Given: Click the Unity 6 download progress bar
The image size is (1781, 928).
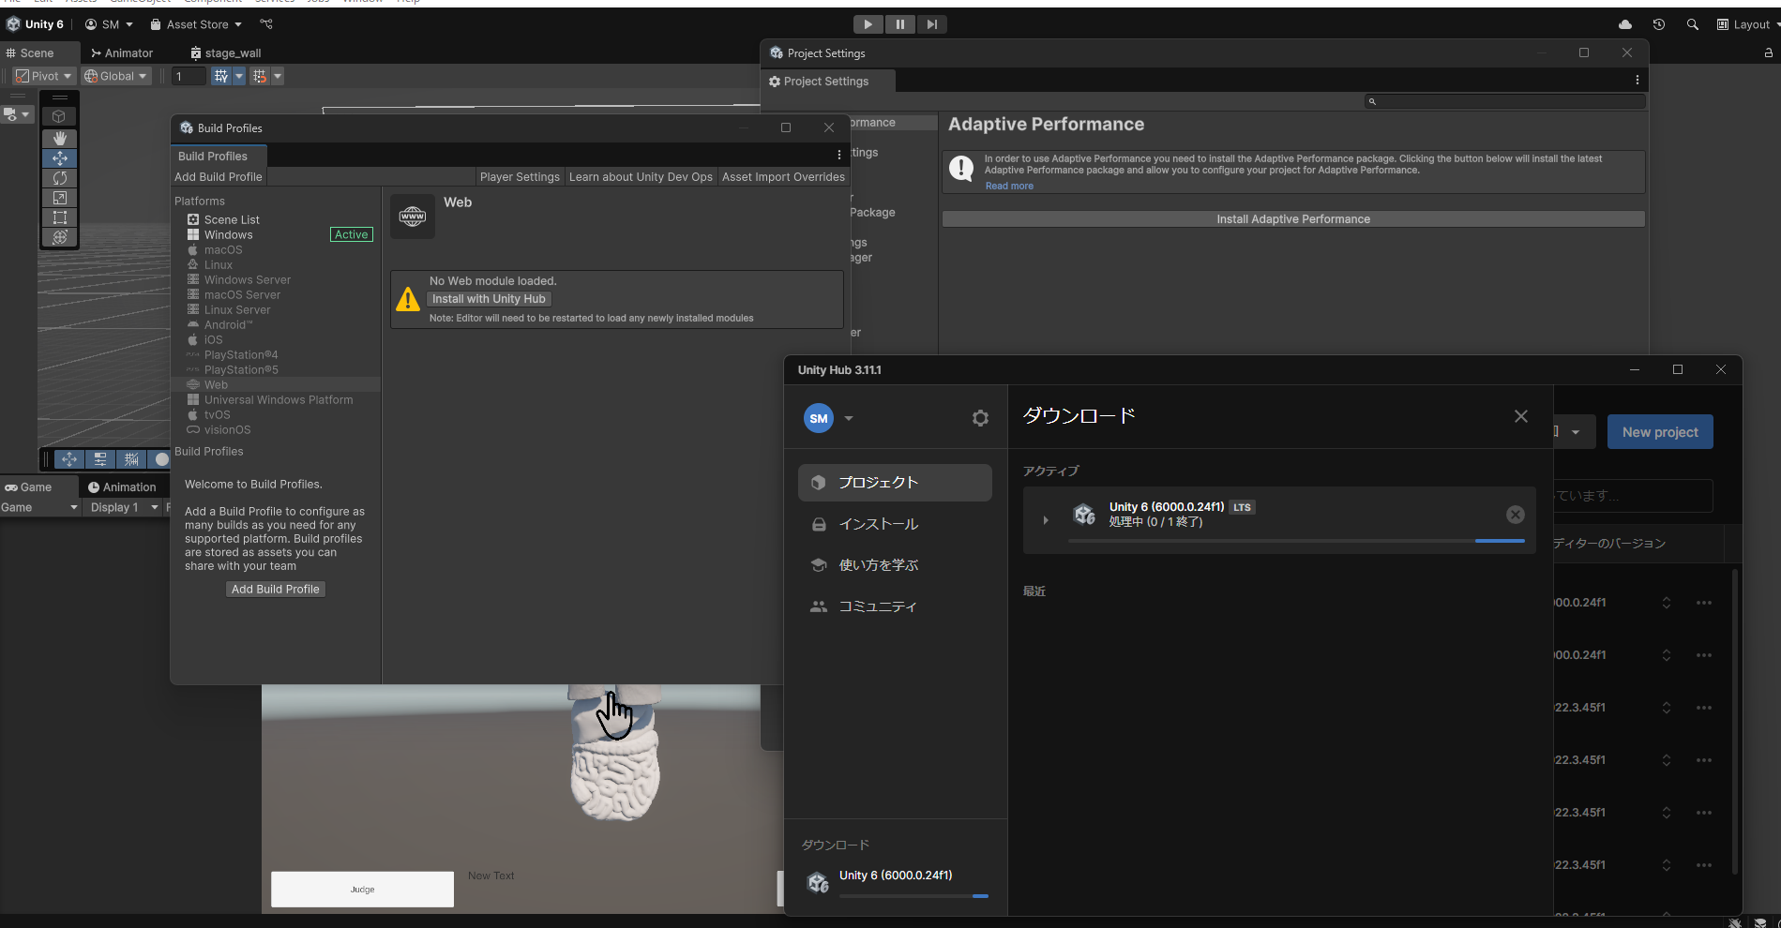Looking at the screenshot, I should (913, 896).
